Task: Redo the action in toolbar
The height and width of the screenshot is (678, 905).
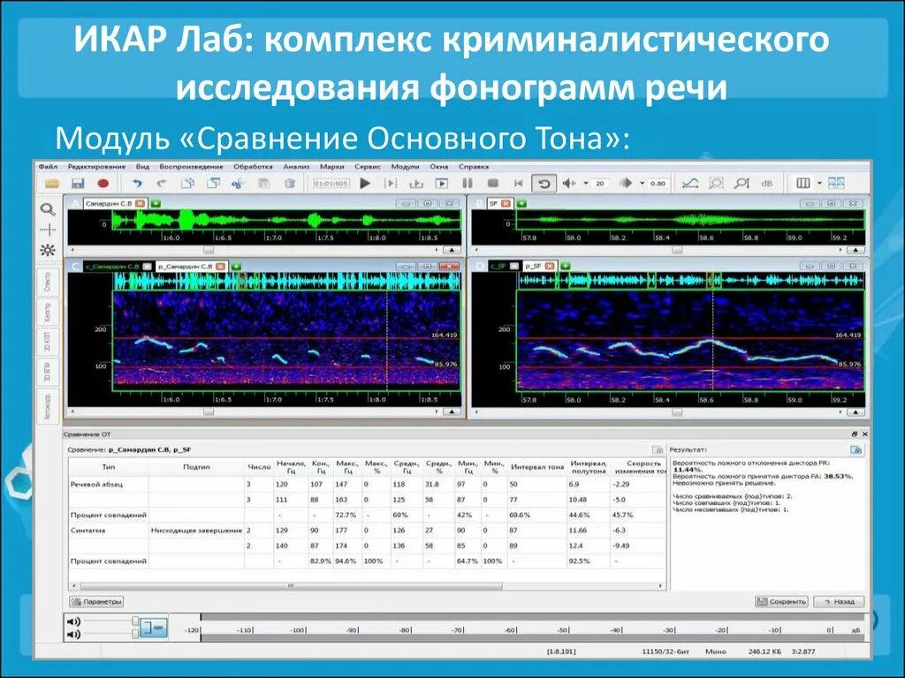Action: pyautogui.click(x=162, y=184)
